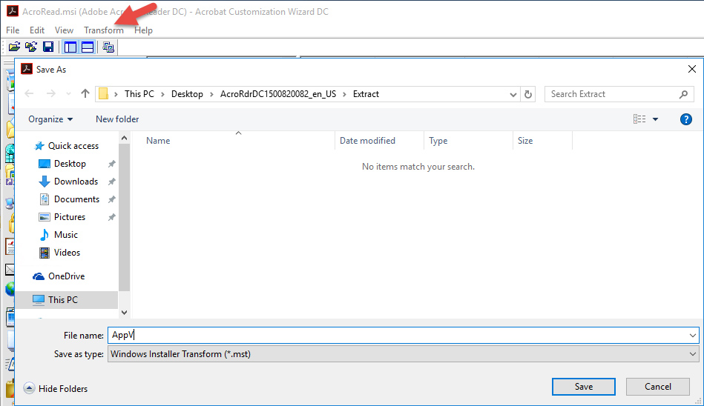
Task: Collapse the dialog with Hide Folders
Action: (x=56, y=388)
